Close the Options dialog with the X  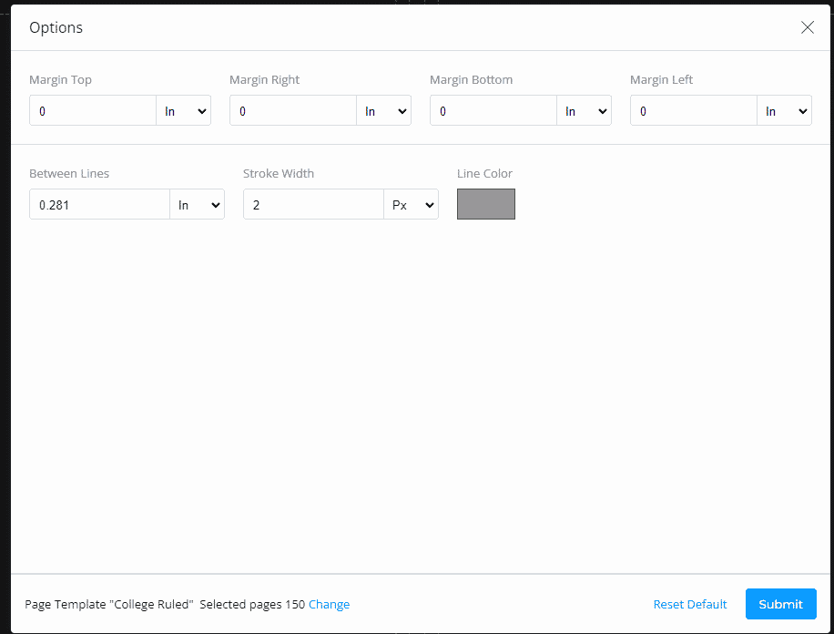pos(807,27)
